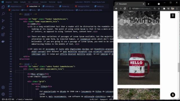Click errors and warnings status indicator
The height and width of the screenshot is (101, 180).
[8, 99]
